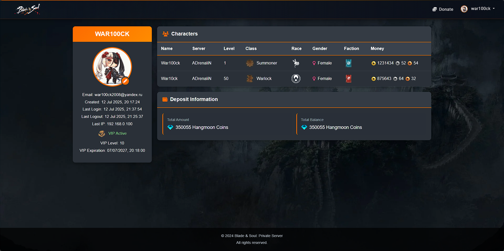Click the VIP Level: 10 text
The height and width of the screenshot is (251, 504).
pyautogui.click(x=112, y=143)
